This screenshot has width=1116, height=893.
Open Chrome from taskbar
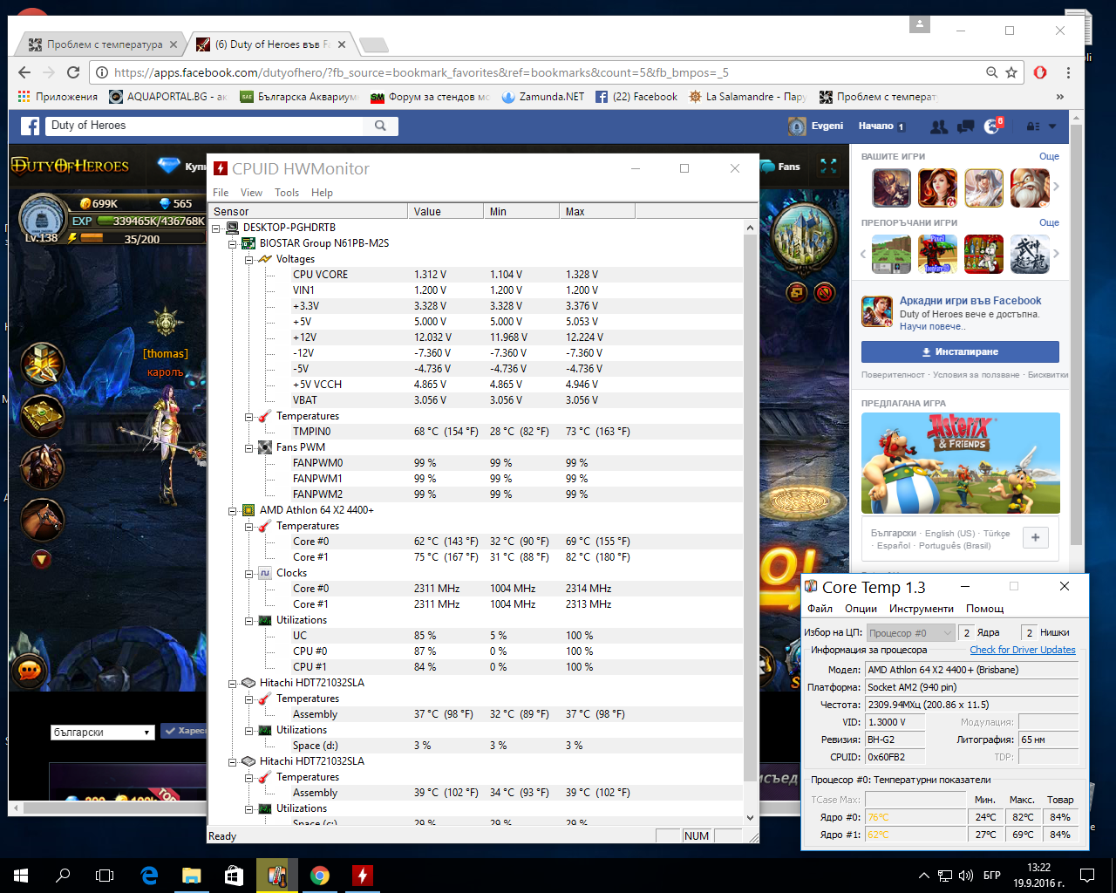320,875
